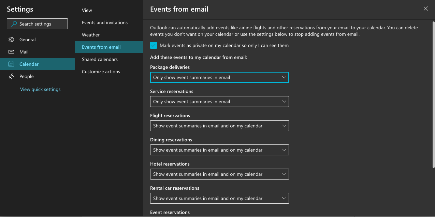Open the Rental car reservations dropdown
Screen dimensions: 435x217
tap(219, 198)
